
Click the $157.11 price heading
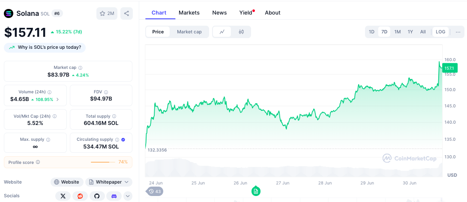point(25,32)
